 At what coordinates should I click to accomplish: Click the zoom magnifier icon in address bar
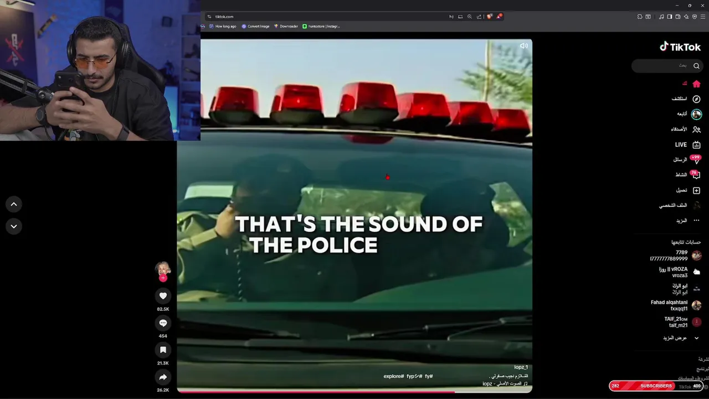coord(470,17)
